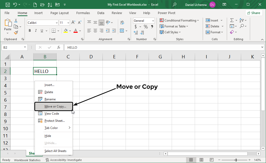Click the Share button
Image resolution: width=266 pixels, height=163 pixels.
click(x=254, y=13)
